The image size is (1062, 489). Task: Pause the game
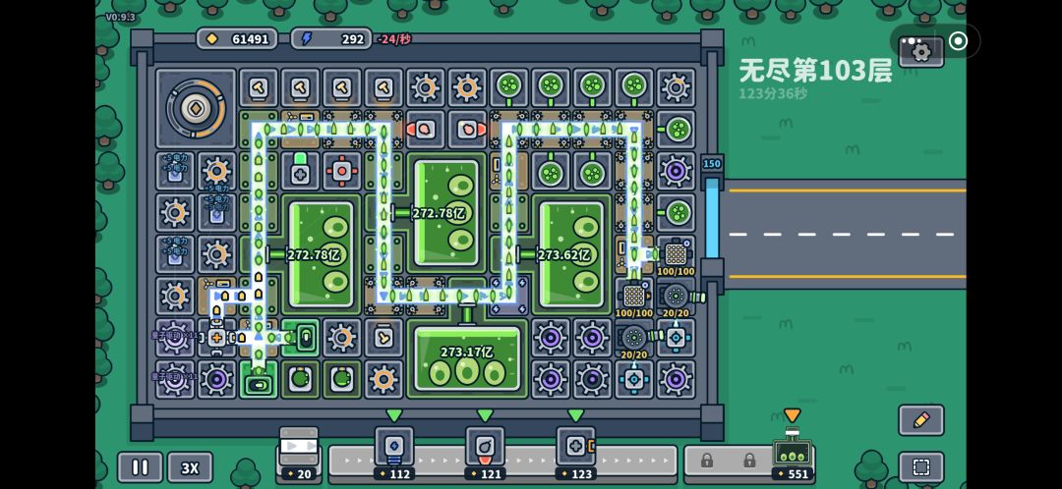click(x=141, y=467)
